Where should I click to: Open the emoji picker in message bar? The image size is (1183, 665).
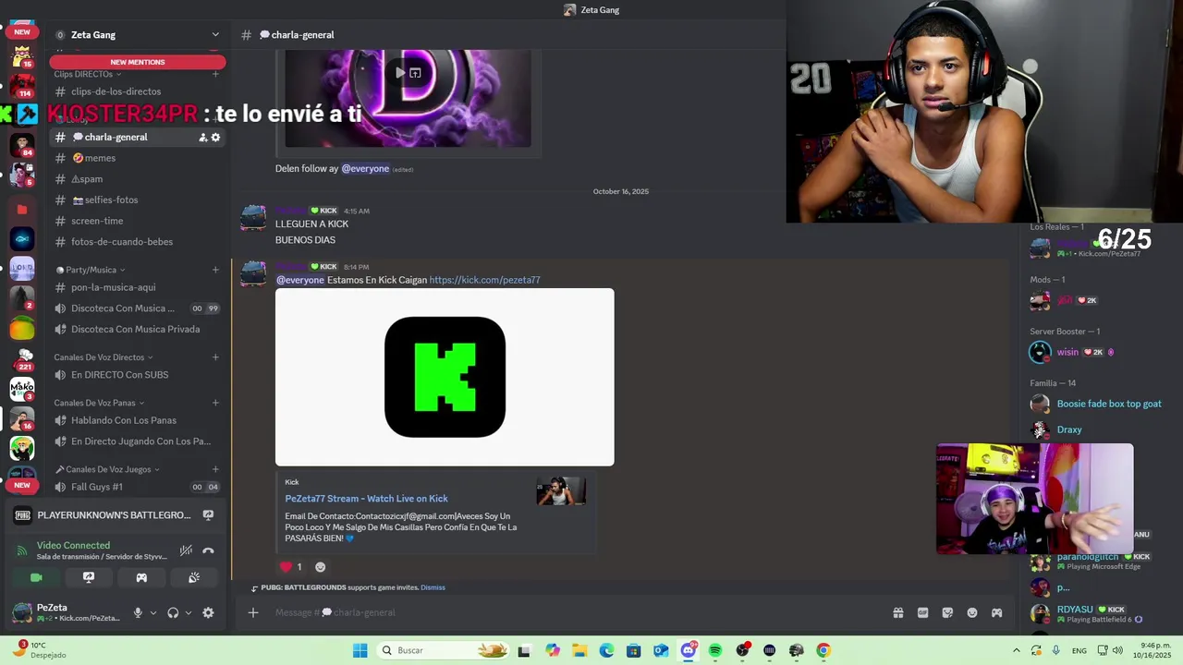point(972,612)
